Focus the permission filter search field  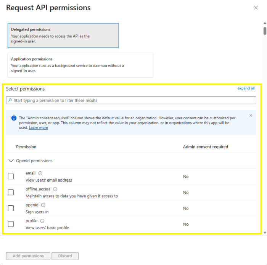(x=133, y=101)
